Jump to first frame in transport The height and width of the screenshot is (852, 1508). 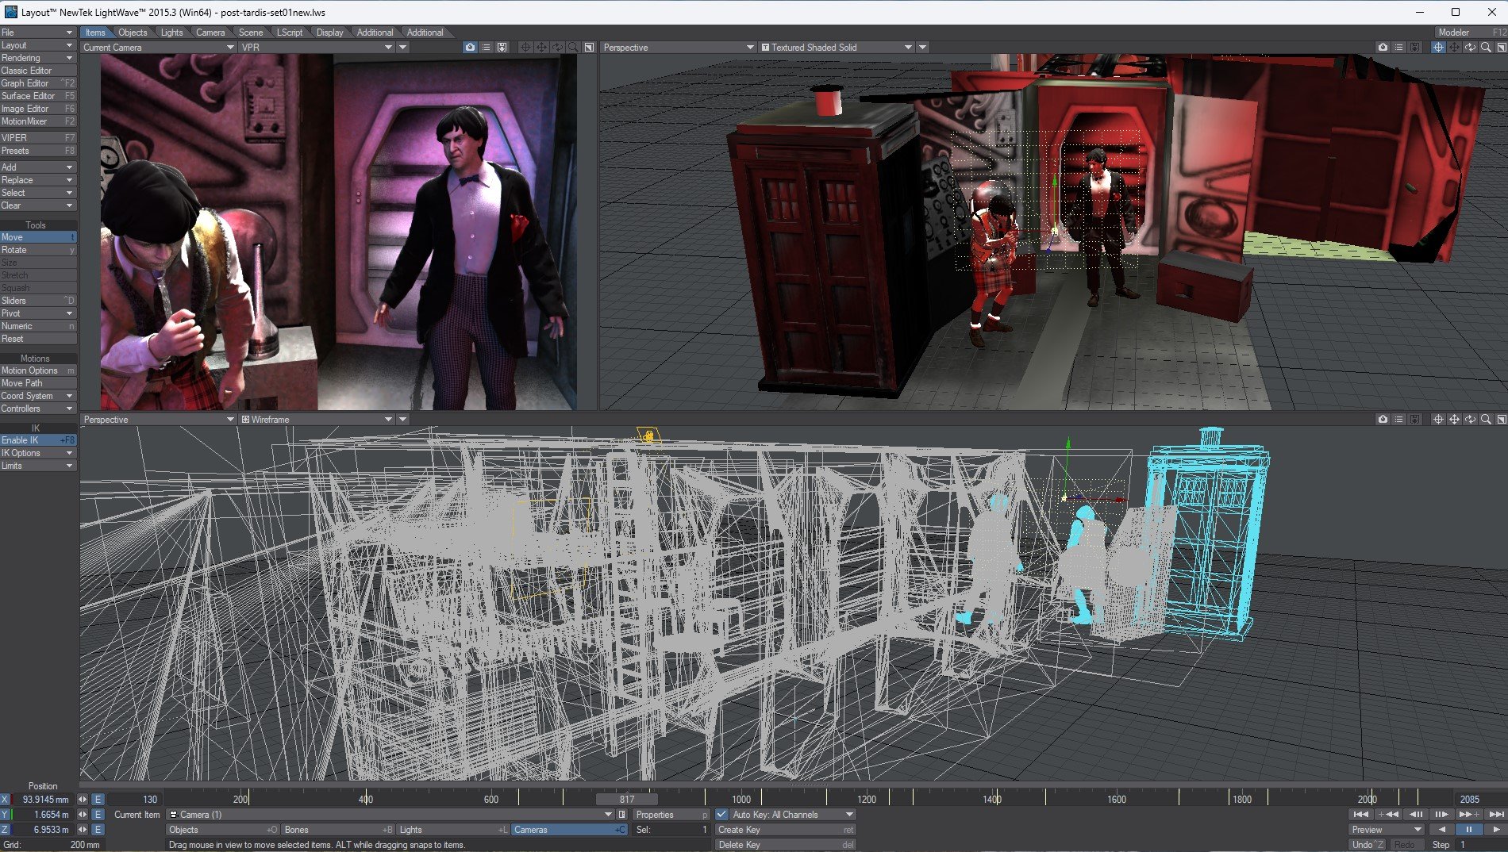[1361, 815]
